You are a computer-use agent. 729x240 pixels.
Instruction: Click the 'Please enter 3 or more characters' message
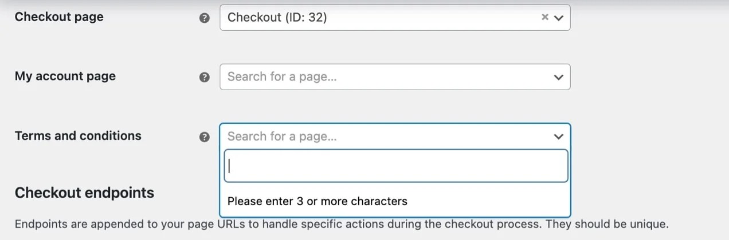click(x=317, y=201)
